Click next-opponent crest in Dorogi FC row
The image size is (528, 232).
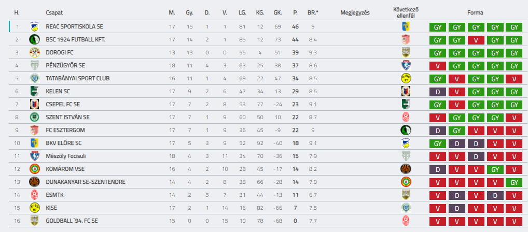[406, 52]
